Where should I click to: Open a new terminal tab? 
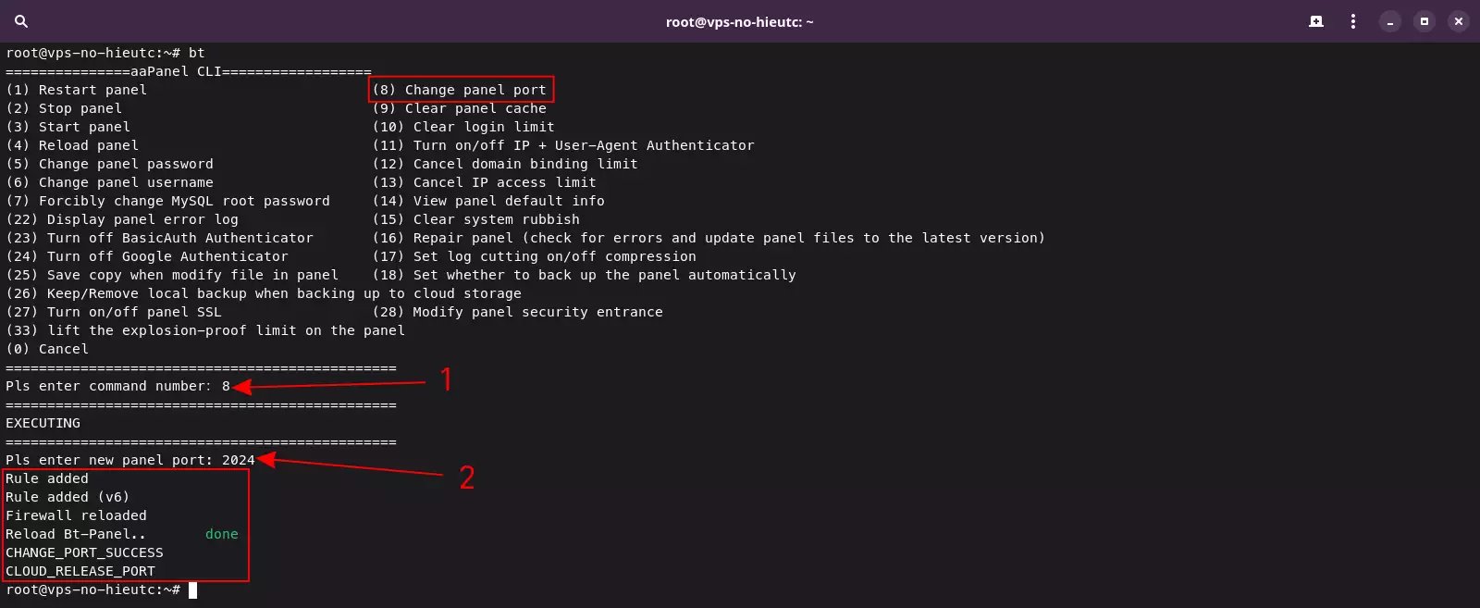(x=1316, y=21)
